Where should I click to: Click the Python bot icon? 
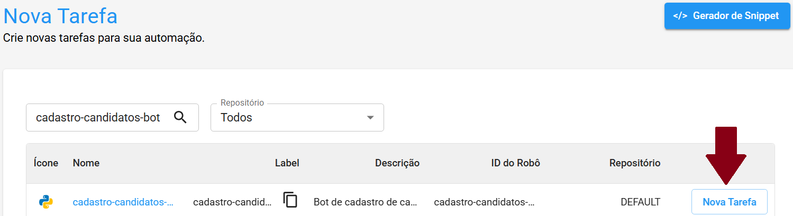point(46,202)
